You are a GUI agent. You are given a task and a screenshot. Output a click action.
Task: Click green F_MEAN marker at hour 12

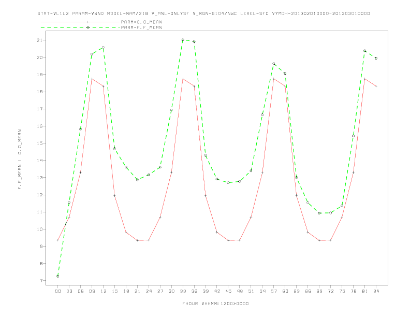(x=104, y=47)
